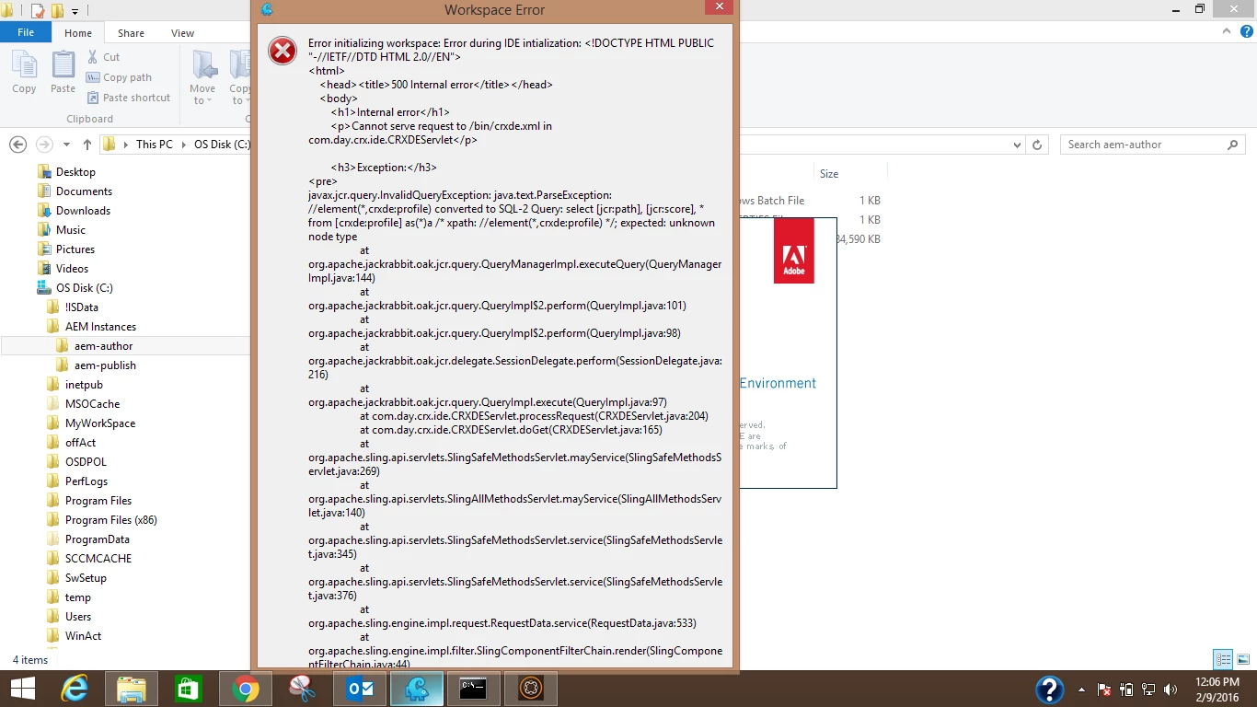1257x707 pixels.
Task: Select OS Disk (C:) in the navigation tree
Action: [x=84, y=288]
